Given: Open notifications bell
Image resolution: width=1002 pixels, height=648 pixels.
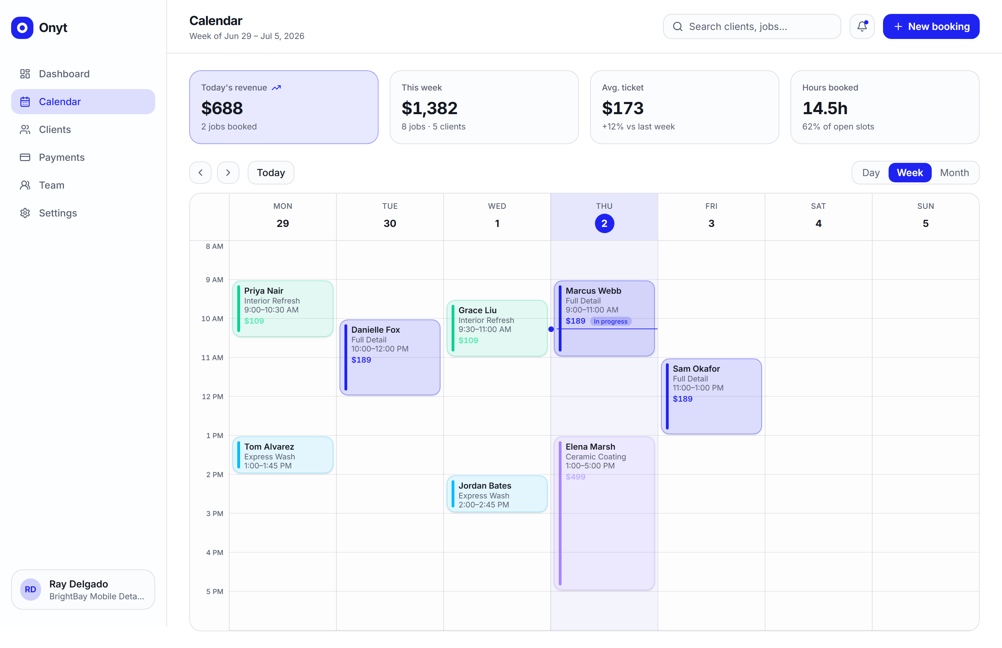Looking at the screenshot, I should [x=862, y=26].
